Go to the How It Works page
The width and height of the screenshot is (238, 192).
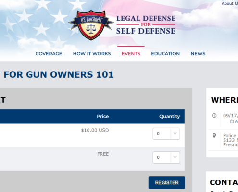(x=92, y=54)
